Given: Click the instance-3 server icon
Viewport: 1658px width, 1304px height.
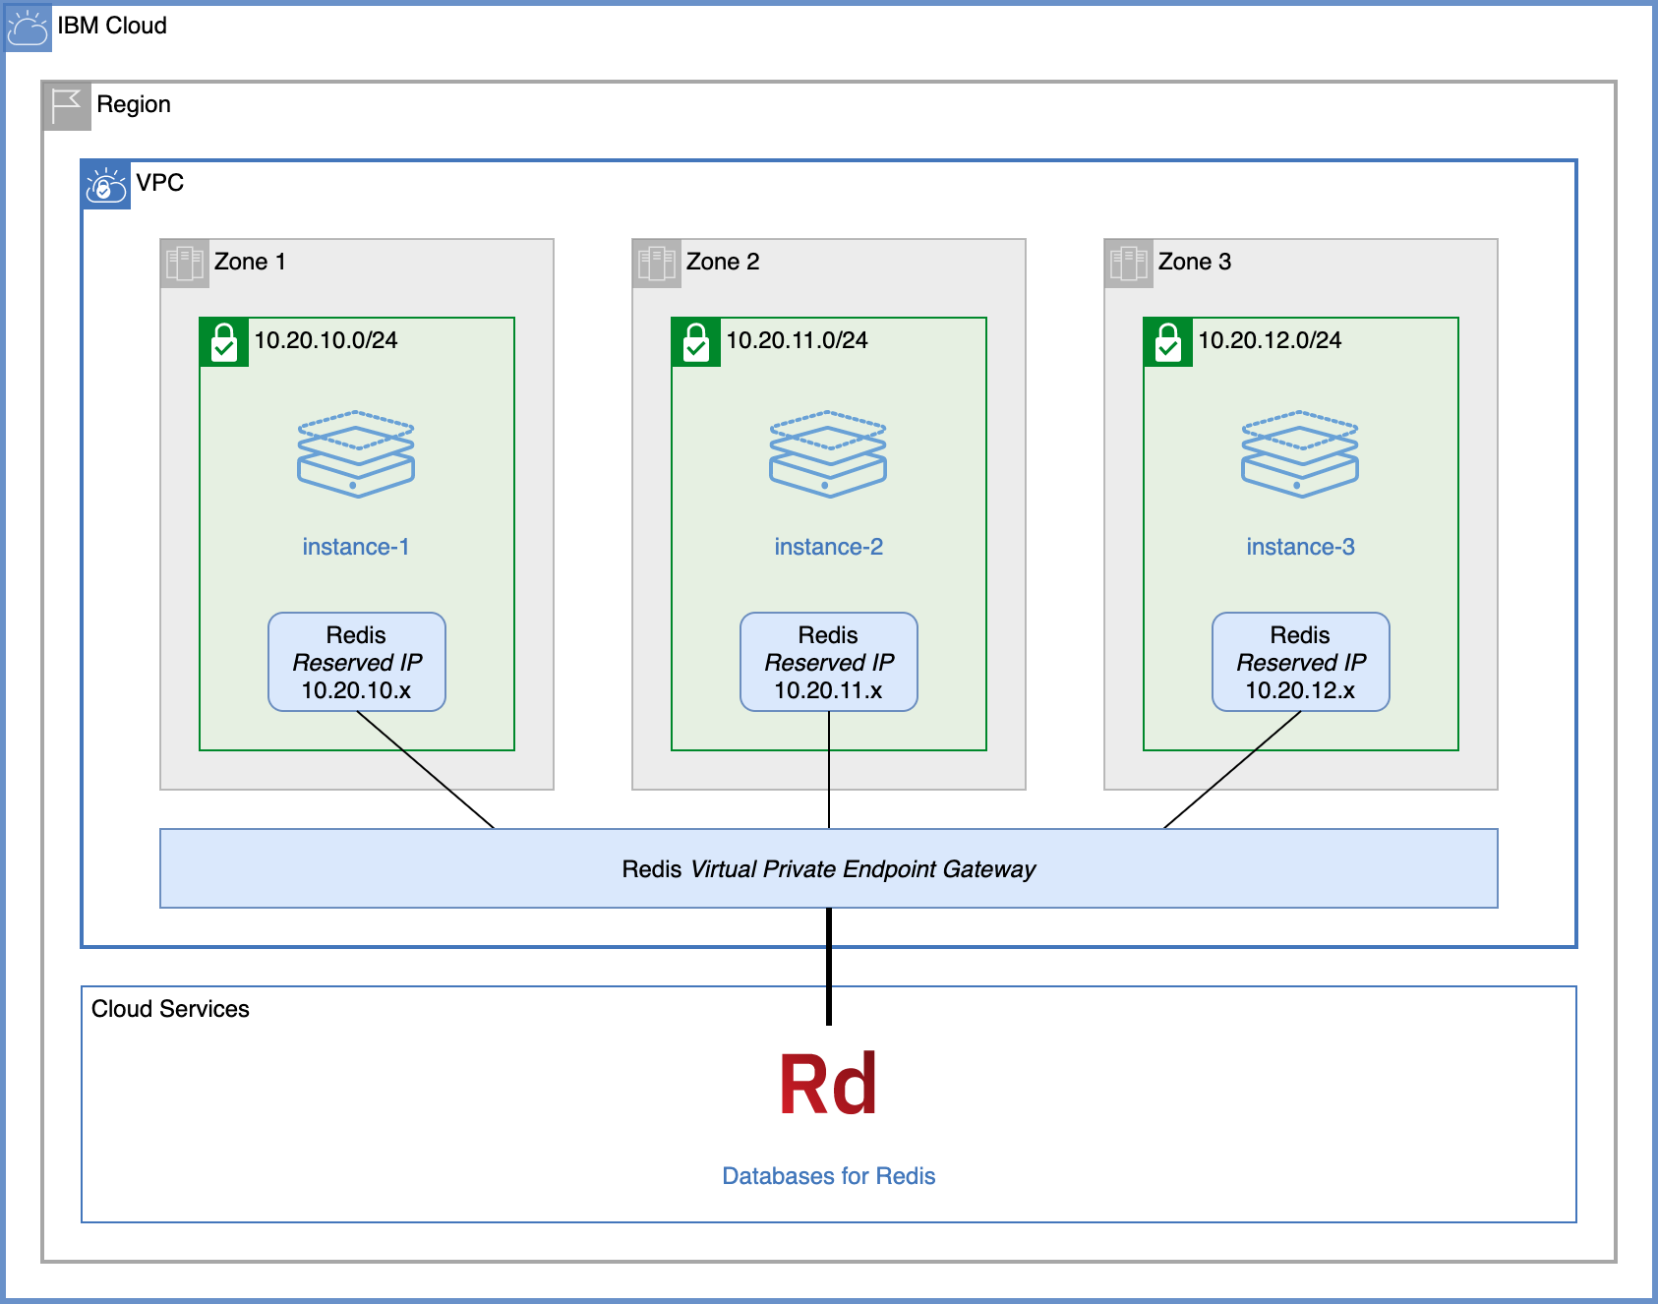Looking at the screenshot, I should [1300, 454].
